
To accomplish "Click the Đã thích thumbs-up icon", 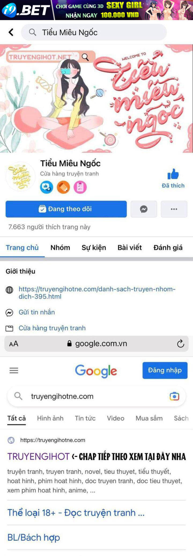I will click(173, 174).
